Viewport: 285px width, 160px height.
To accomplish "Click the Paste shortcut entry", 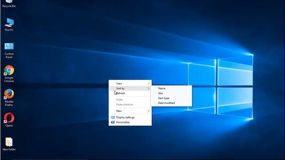I will (130, 104).
